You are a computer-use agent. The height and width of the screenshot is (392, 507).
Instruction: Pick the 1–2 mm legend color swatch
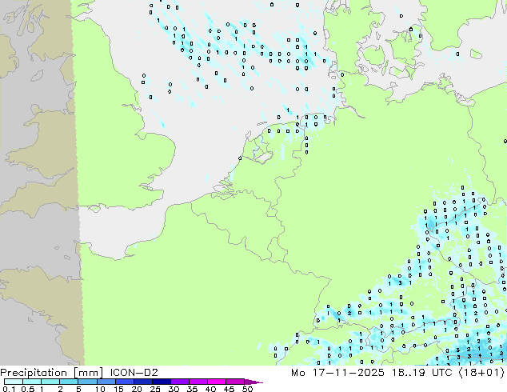pos(50,382)
